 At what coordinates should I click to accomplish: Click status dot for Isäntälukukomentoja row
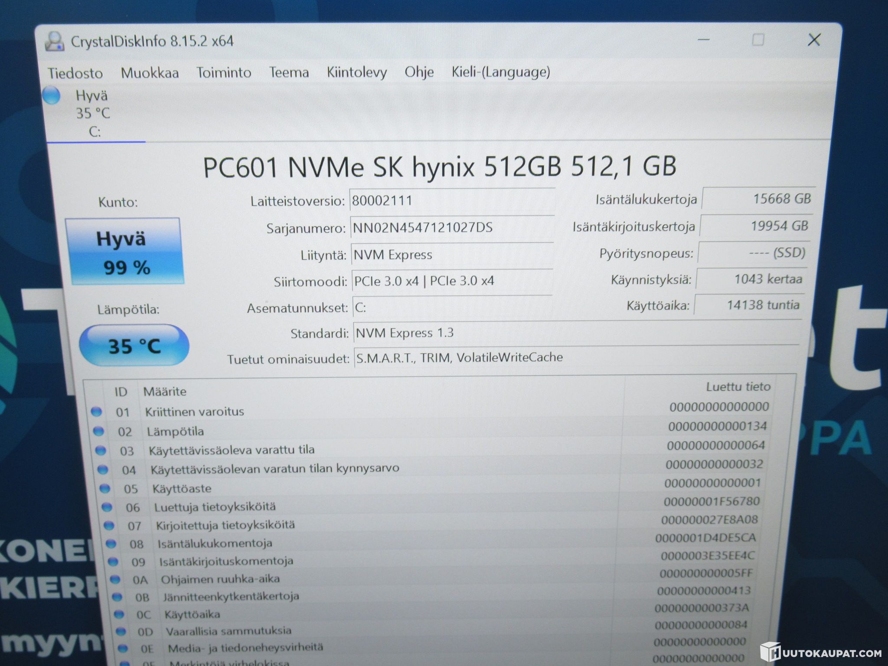[111, 543]
